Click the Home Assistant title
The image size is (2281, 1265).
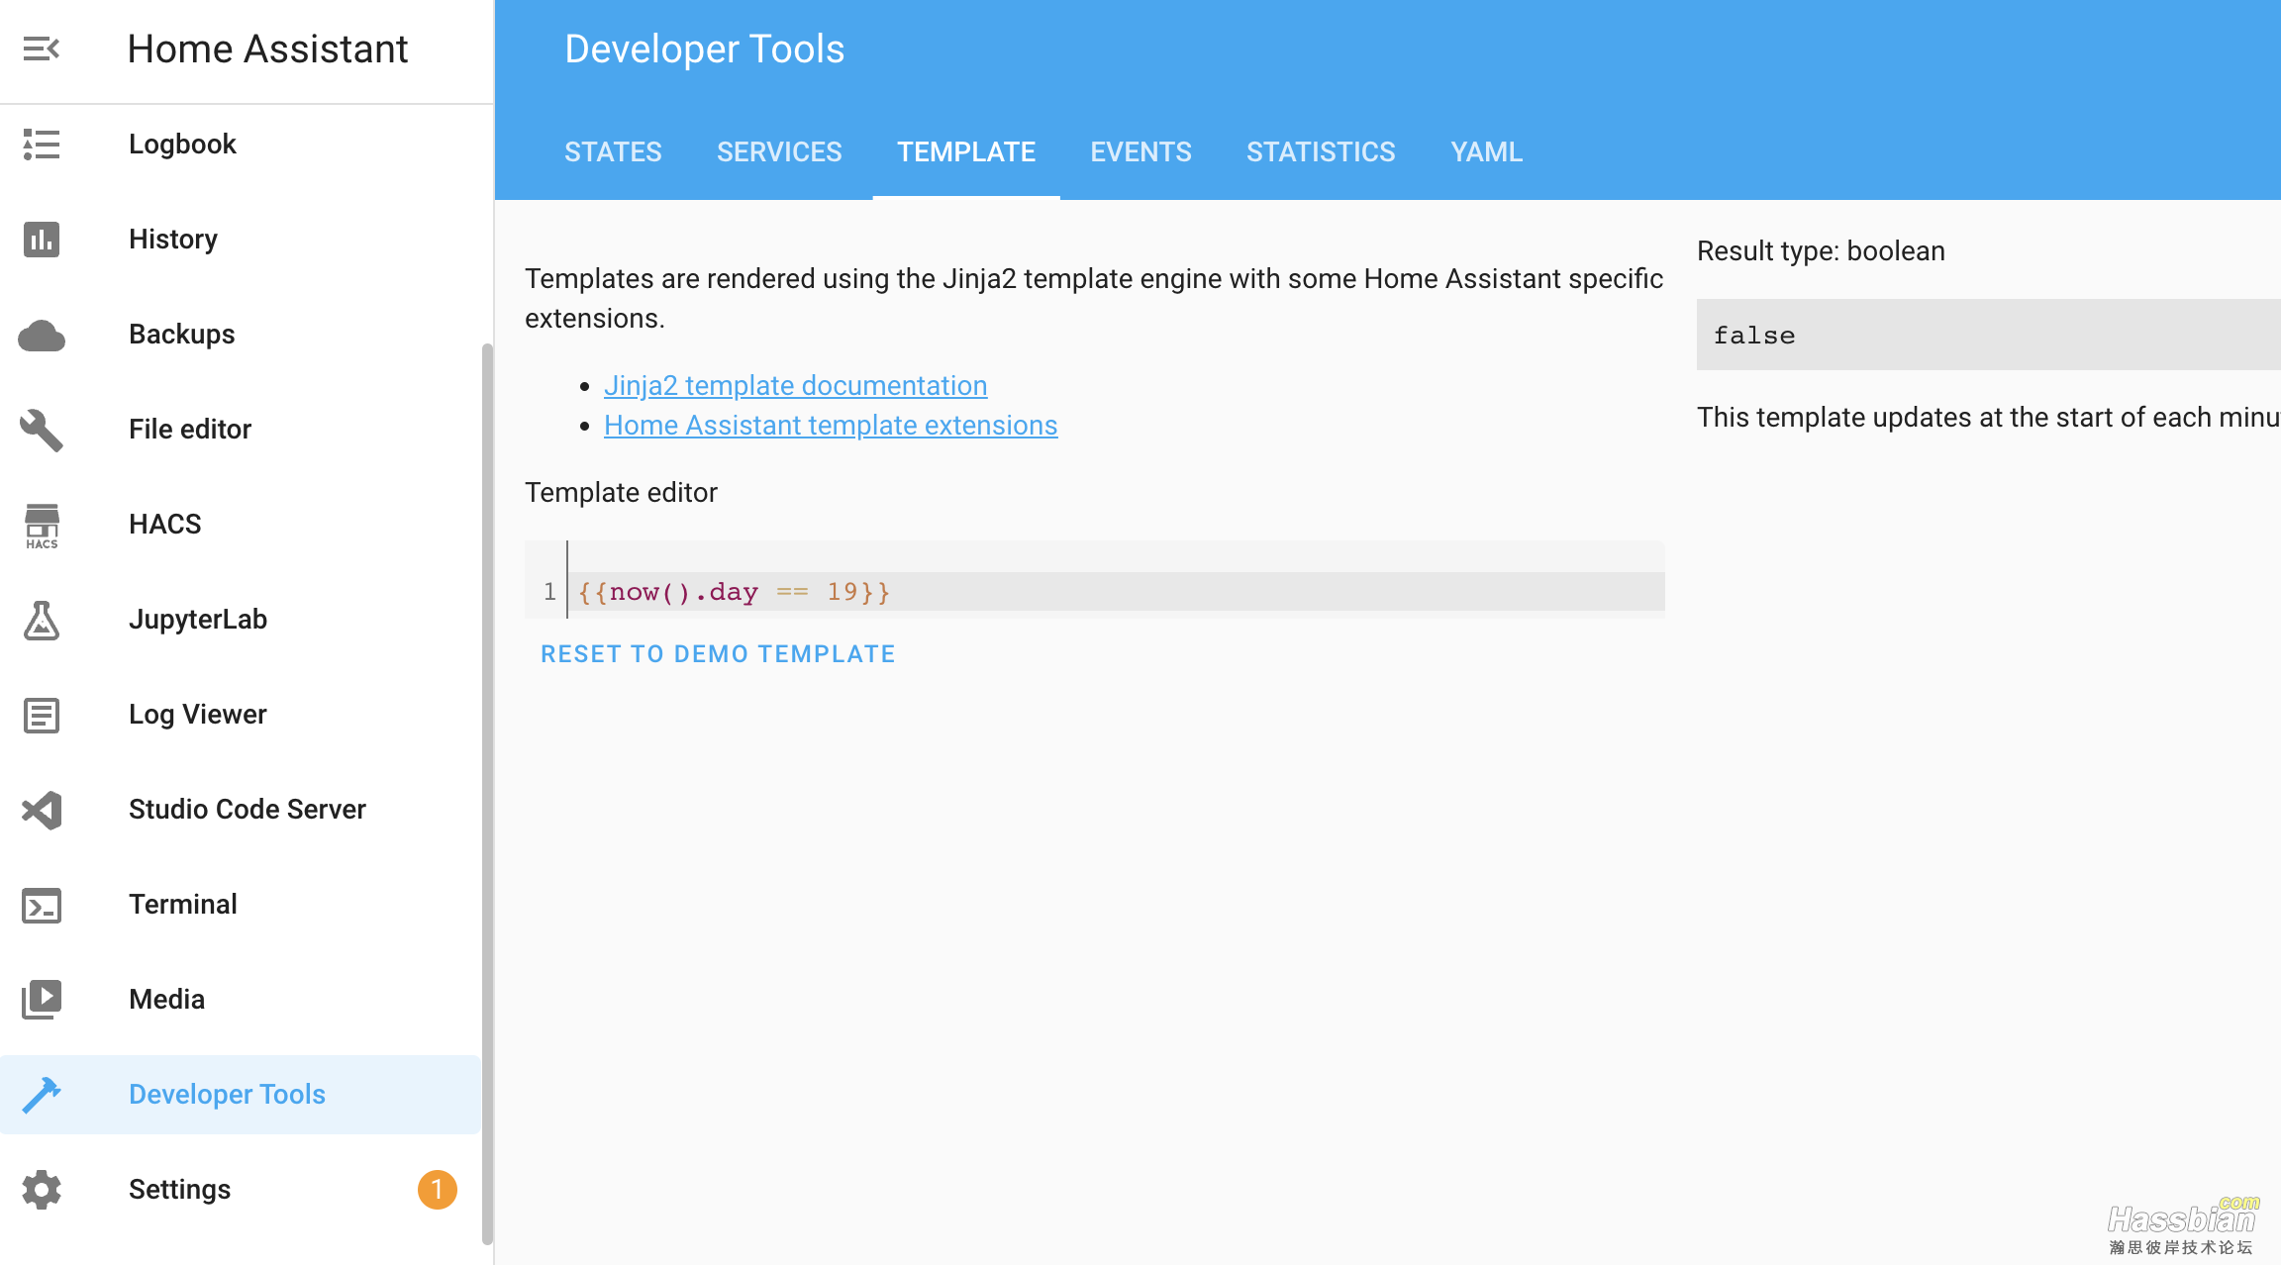[267, 49]
